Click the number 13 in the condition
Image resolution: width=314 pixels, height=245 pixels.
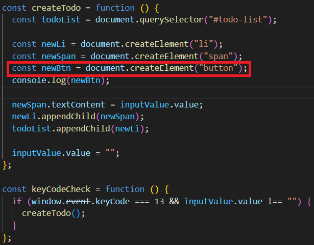click(x=159, y=201)
